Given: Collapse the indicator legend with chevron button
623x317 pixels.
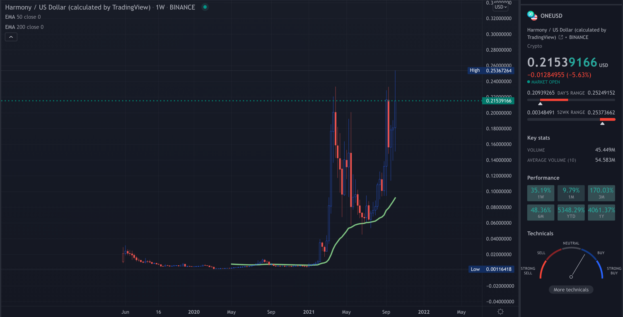Looking at the screenshot, I should pyautogui.click(x=11, y=37).
